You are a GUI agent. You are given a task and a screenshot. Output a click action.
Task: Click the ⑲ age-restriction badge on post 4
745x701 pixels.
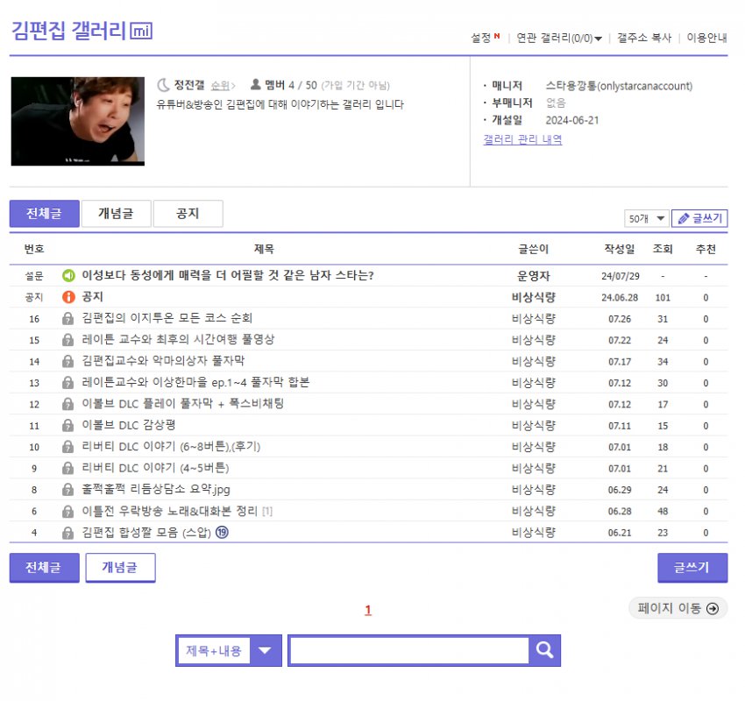[223, 531]
